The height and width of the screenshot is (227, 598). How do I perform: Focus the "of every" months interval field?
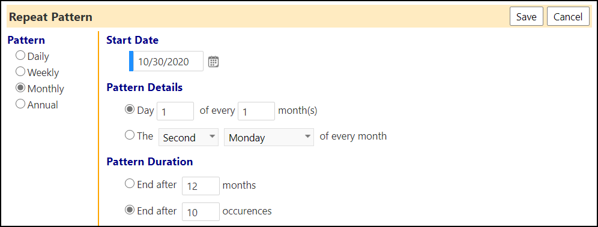tap(256, 111)
